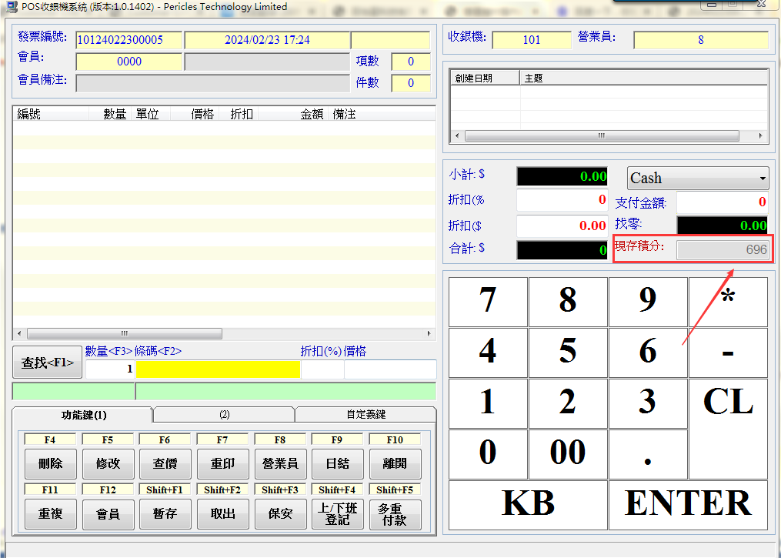Click the 營業員 salesperson field showing 8
781x558 pixels.
pos(701,40)
